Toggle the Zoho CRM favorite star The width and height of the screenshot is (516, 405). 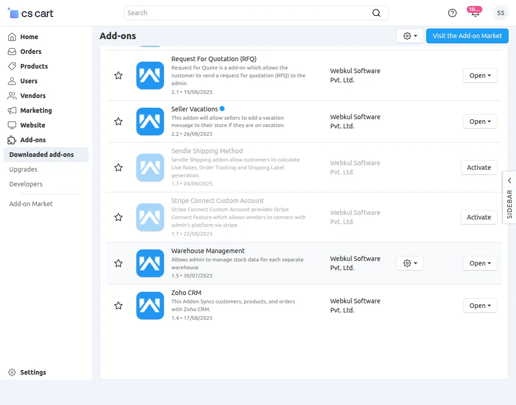point(118,306)
